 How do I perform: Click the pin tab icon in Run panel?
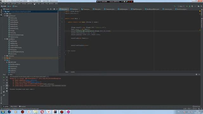click(4, 95)
